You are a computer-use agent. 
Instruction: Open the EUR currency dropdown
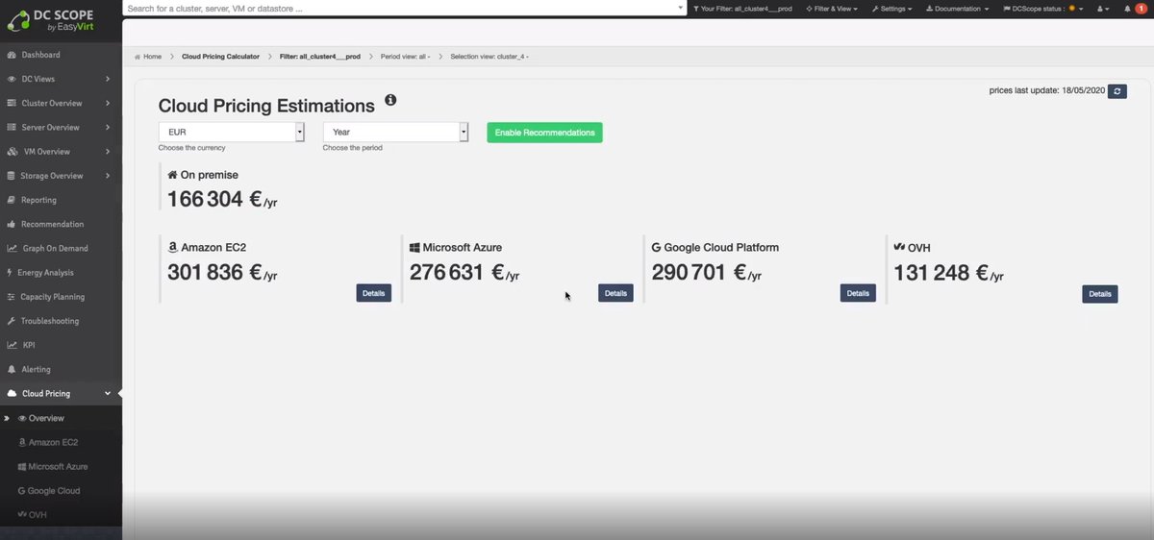232,132
